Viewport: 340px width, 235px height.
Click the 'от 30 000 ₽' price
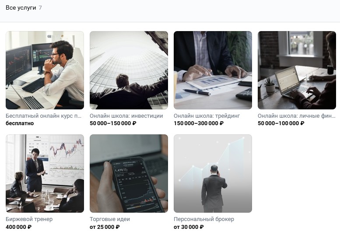coord(189,227)
